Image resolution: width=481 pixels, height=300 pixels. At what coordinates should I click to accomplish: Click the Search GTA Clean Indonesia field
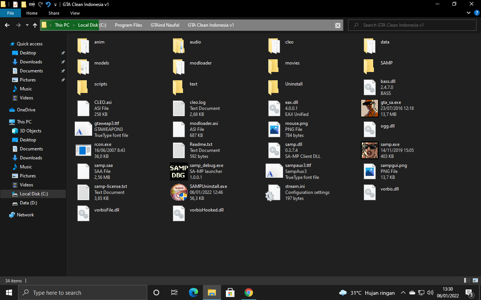(412, 25)
